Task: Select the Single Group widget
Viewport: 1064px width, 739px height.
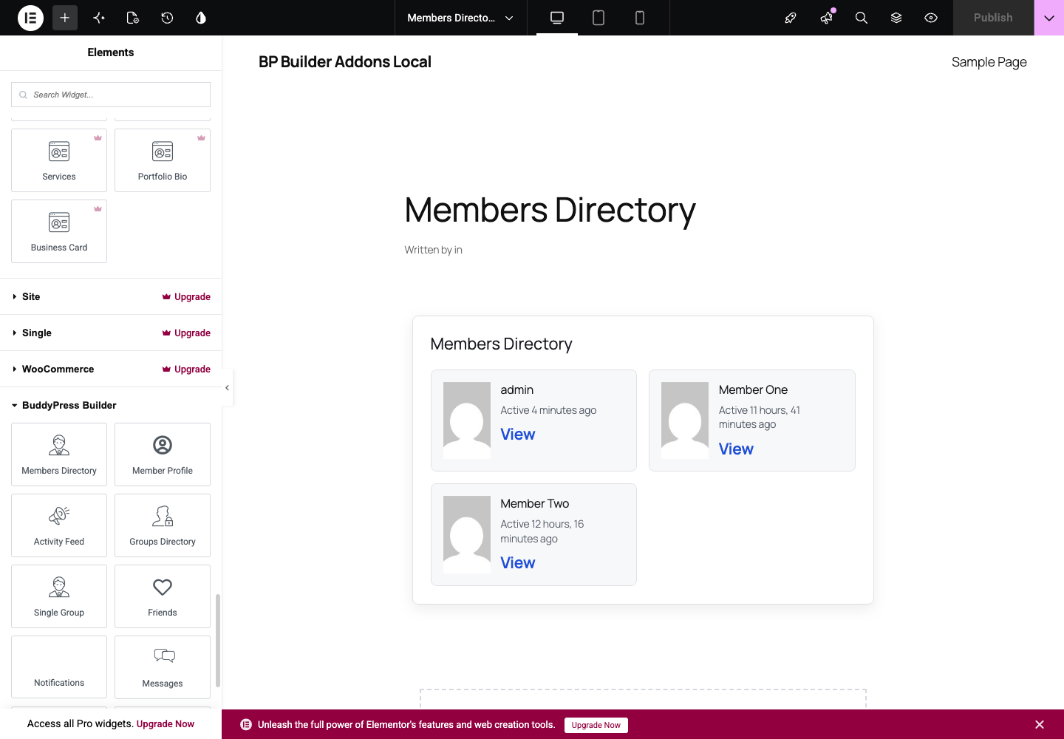Action: 59,596
